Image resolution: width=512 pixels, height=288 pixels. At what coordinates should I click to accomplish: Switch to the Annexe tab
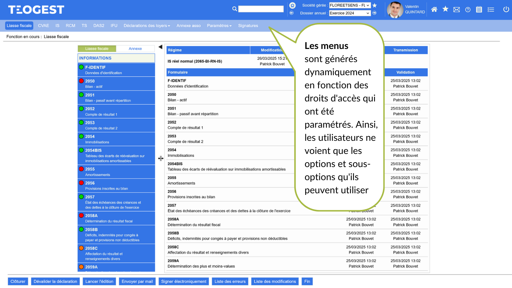click(x=135, y=49)
